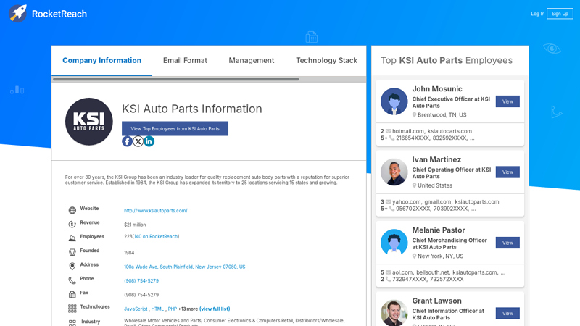Image resolution: width=580 pixels, height=326 pixels.
Task: Click the KSI Auto Parts company logo
Action: pos(88,122)
